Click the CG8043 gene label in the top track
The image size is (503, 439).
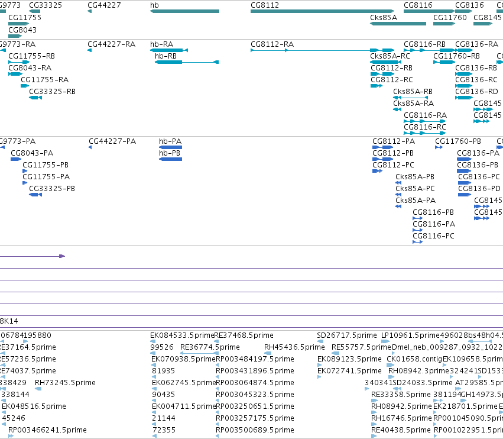point(22,30)
